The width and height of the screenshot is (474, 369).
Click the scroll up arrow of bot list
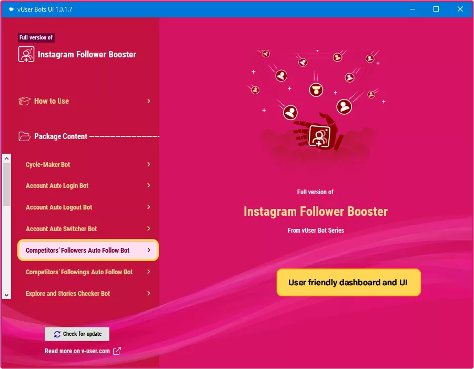[7, 158]
